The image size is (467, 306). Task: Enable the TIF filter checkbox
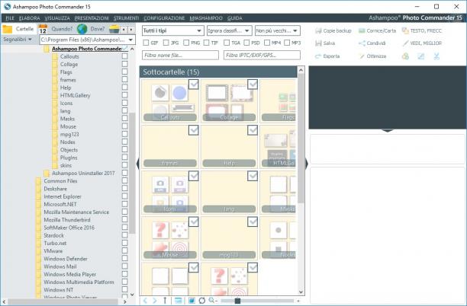[x=206, y=43]
